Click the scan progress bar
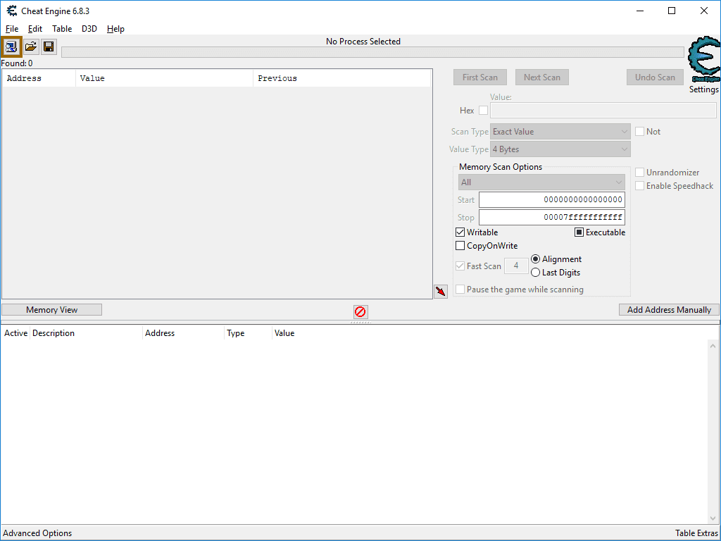This screenshot has width=721, height=541. pyautogui.click(x=372, y=52)
